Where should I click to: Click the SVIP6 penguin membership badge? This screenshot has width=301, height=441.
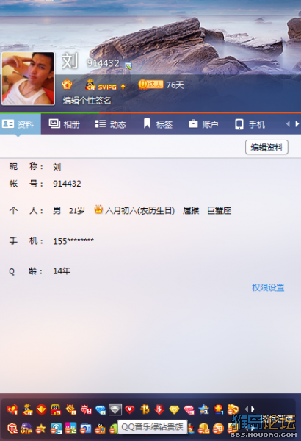click(x=101, y=85)
